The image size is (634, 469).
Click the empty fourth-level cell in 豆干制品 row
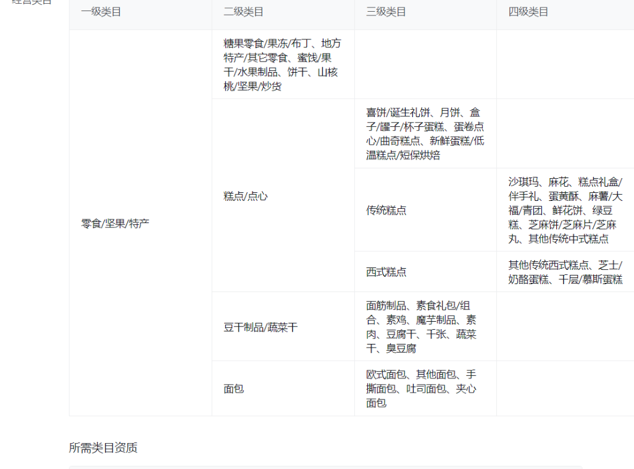point(565,327)
